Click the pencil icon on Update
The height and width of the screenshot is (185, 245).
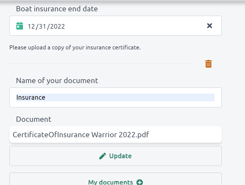pos(103,156)
